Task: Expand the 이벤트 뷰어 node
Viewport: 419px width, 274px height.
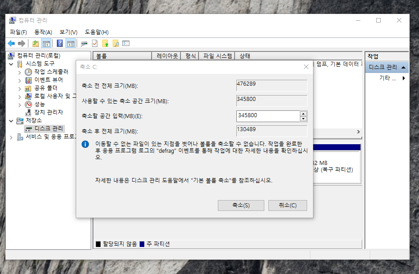Action: (19, 80)
